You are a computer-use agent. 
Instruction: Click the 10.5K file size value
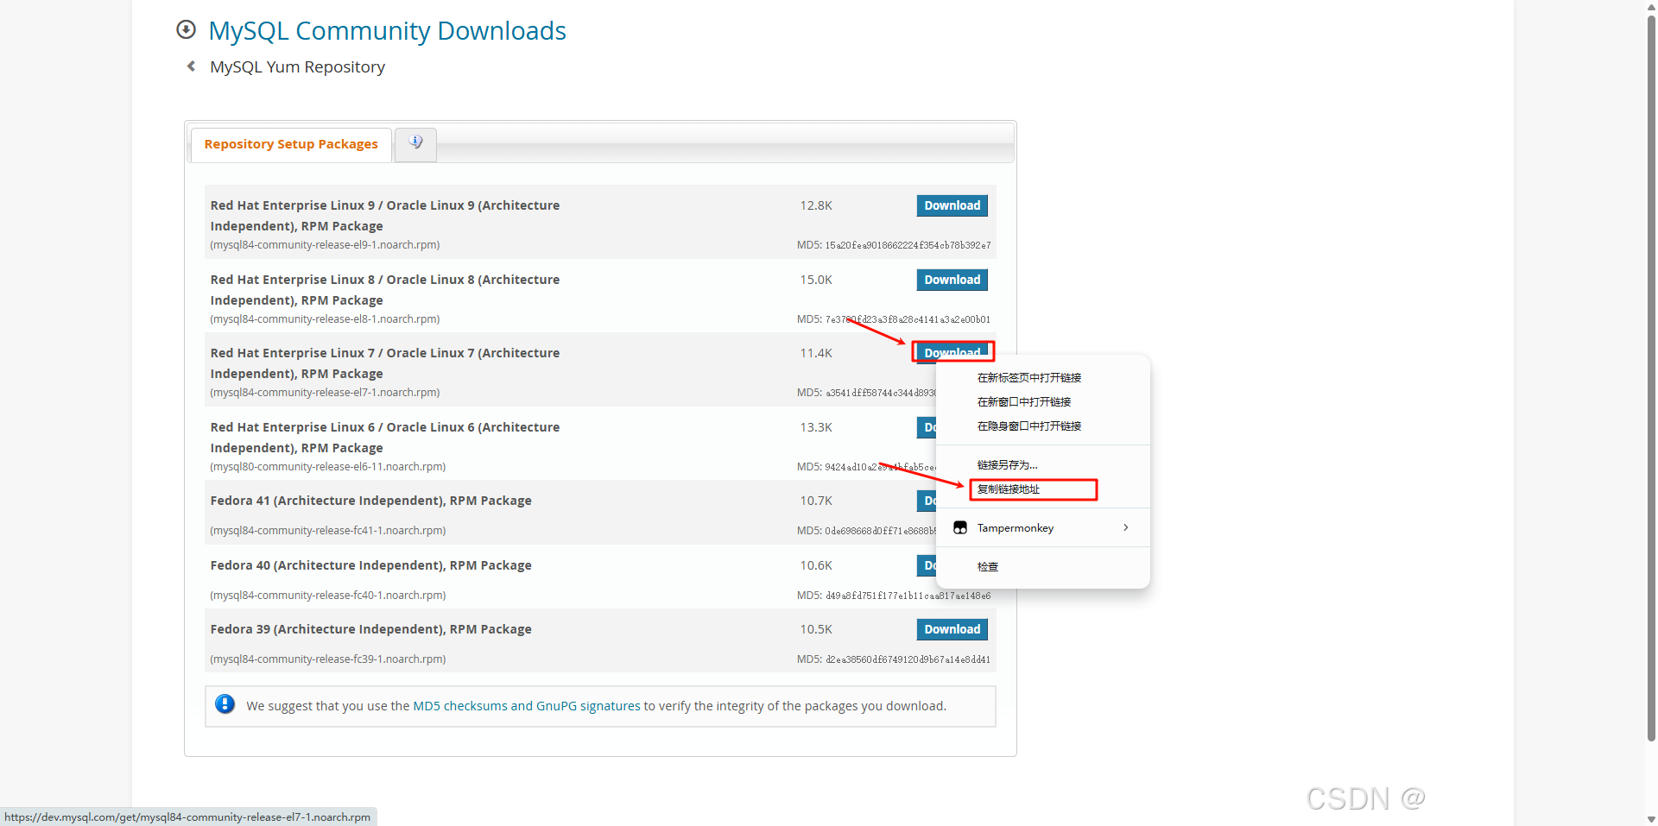816,629
